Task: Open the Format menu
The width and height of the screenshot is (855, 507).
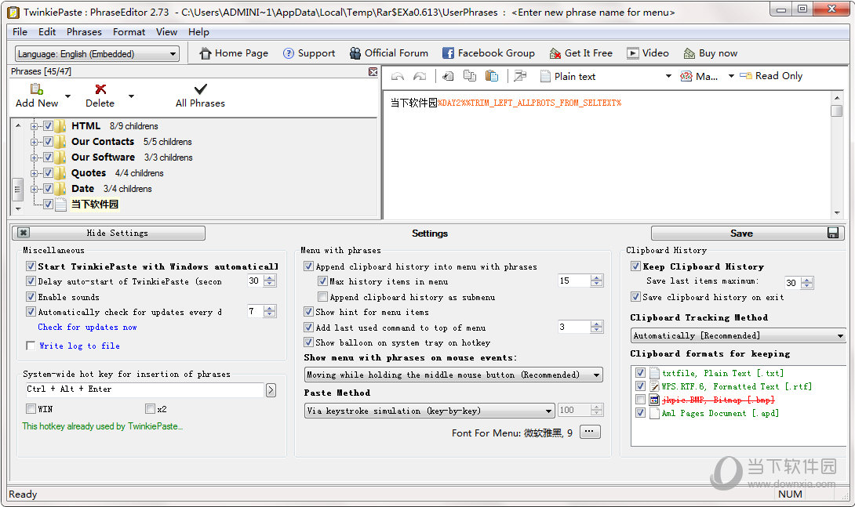Action: pyautogui.click(x=129, y=32)
